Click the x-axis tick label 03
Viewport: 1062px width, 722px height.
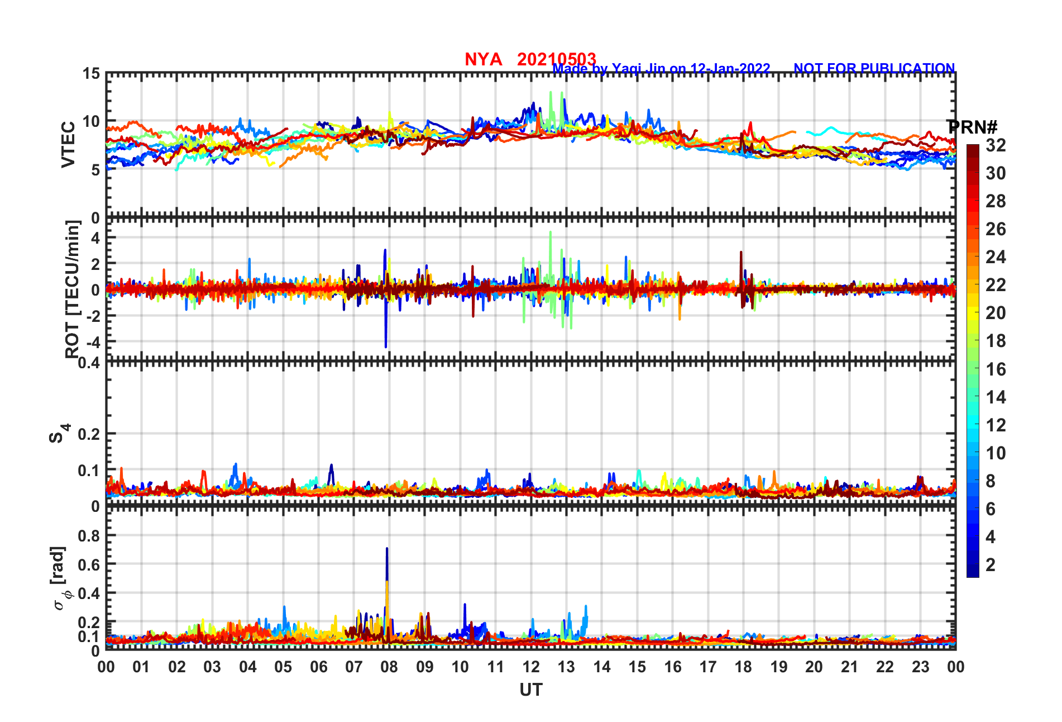(x=212, y=667)
